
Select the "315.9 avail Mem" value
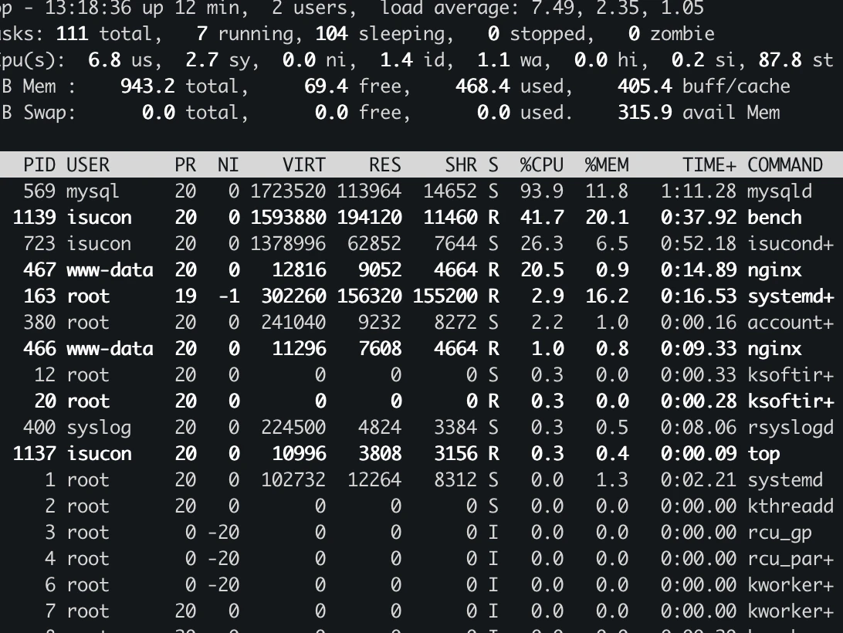pos(699,113)
